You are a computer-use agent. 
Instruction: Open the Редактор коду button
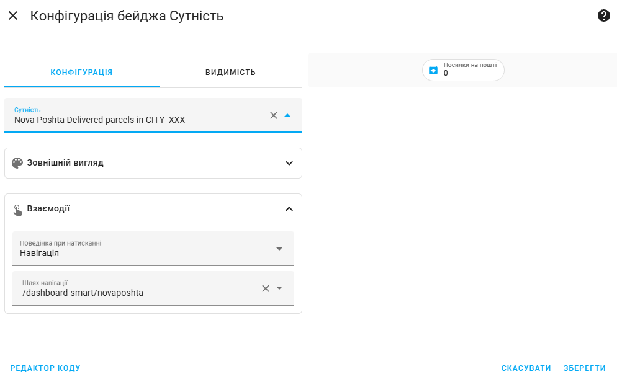tap(45, 368)
